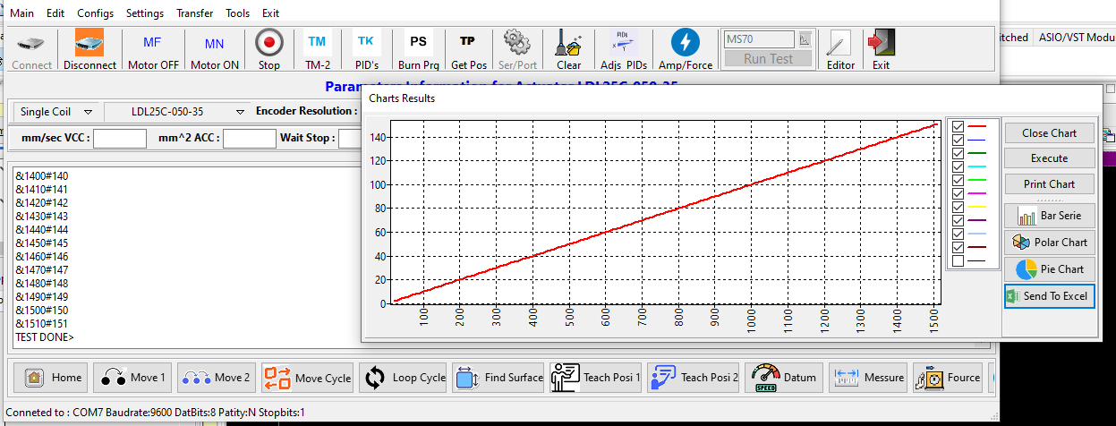Click the Send To Excel button

(1050, 296)
